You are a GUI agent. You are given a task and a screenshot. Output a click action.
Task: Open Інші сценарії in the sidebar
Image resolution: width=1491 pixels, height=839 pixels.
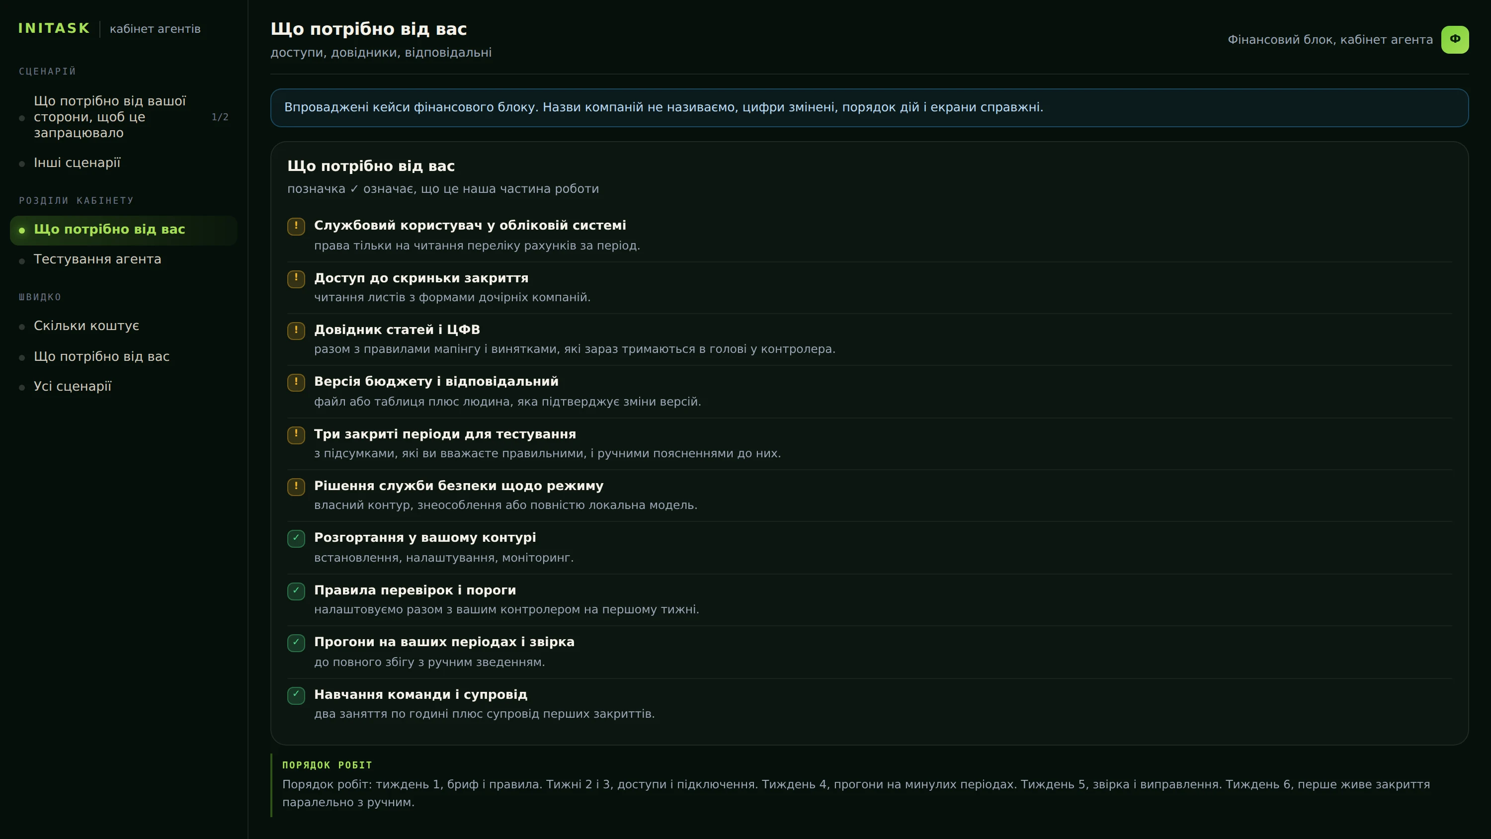point(124,163)
